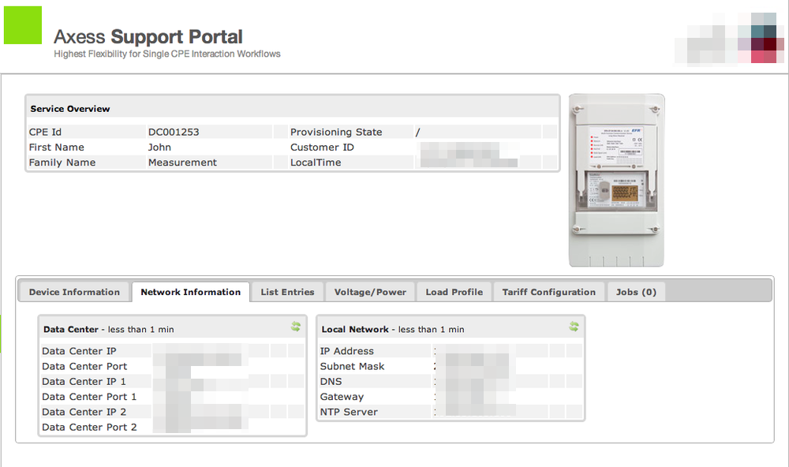Image resolution: width=789 pixels, height=467 pixels.
Task: Click the IP Address label
Action: pyautogui.click(x=346, y=351)
